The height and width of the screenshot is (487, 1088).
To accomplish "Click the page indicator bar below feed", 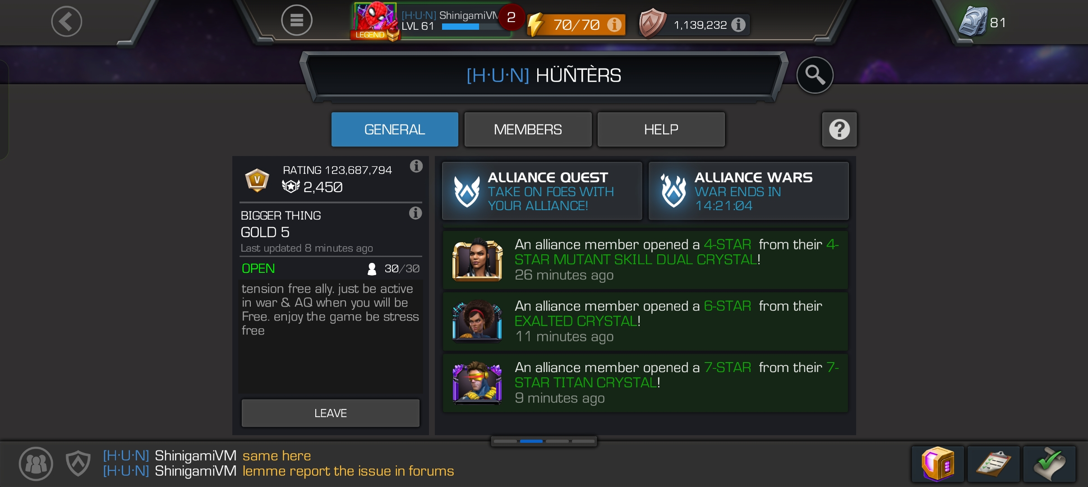I will pyautogui.click(x=544, y=441).
